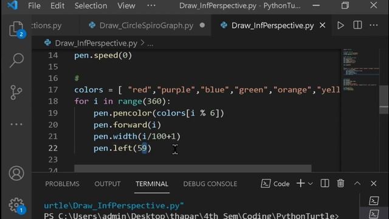Open the Selection menu
This screenshot has height=219, width=389.
(x=91, y=5)
